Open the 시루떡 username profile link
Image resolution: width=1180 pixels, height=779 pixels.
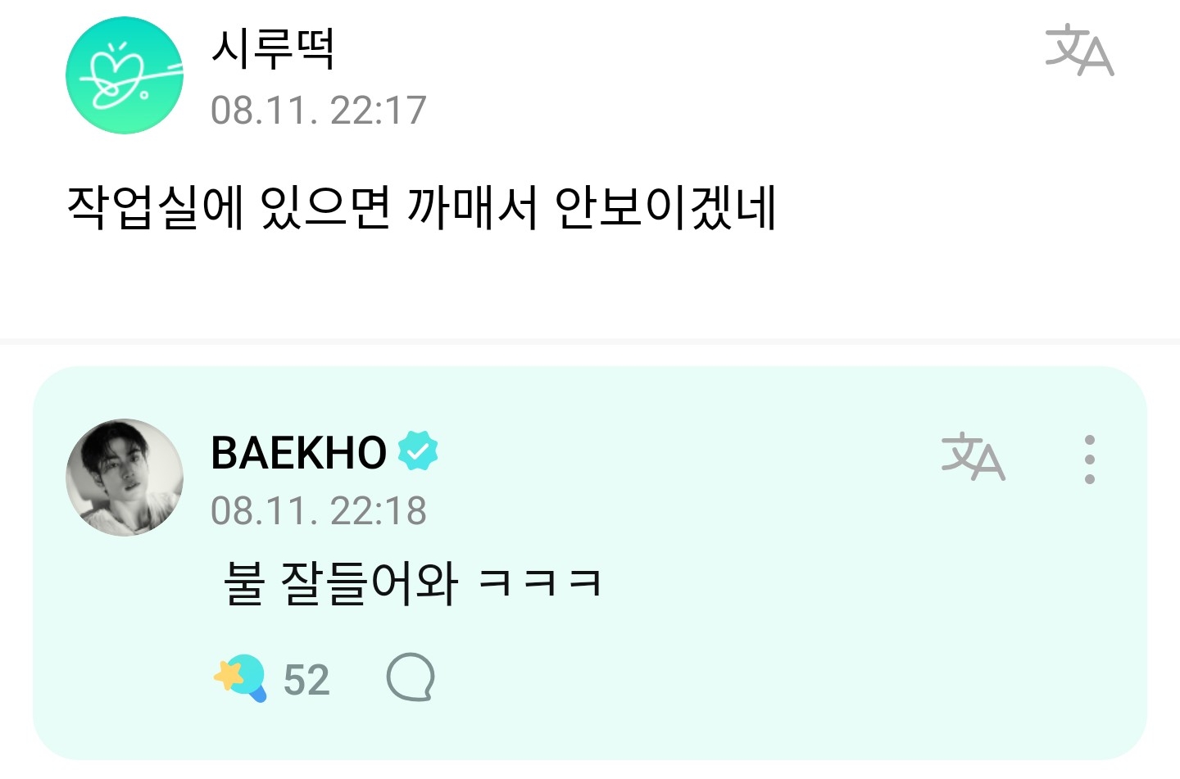(272, 48)
